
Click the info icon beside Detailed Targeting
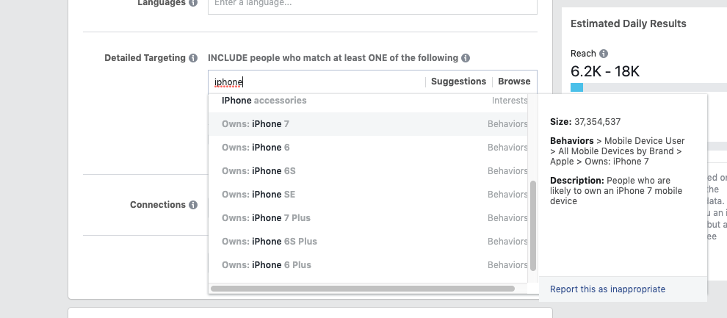point(193,58)
